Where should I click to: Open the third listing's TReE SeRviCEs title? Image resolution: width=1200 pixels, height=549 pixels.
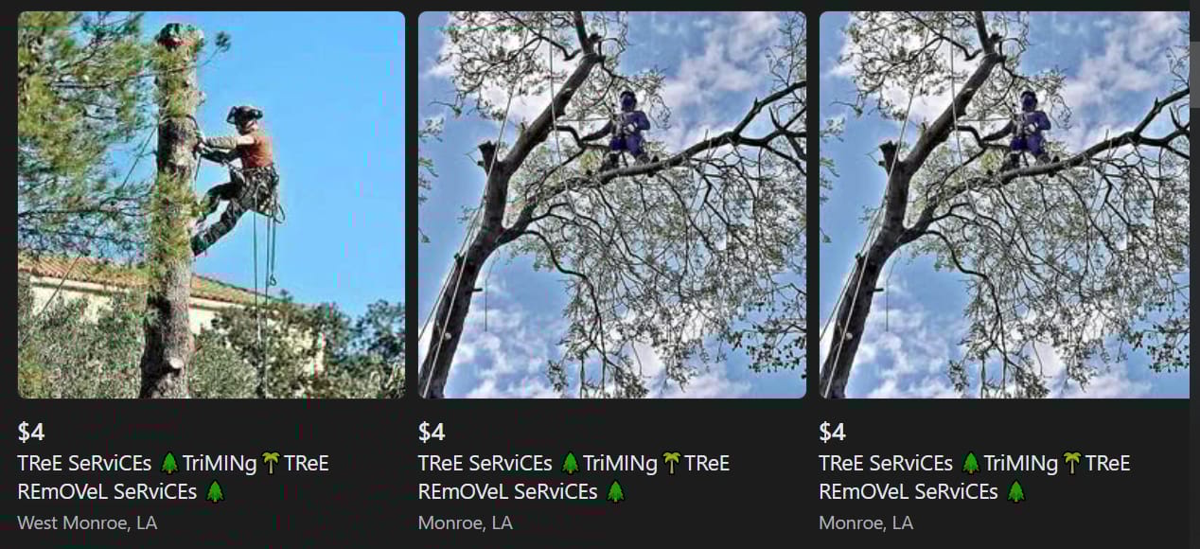975,477
